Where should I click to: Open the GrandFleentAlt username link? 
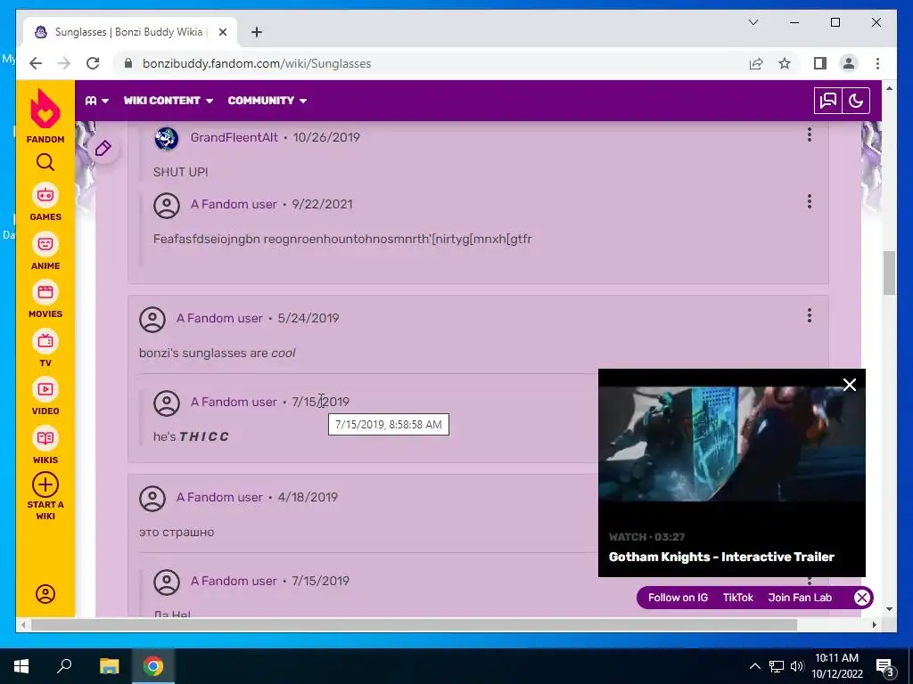(x=234, y=137)
